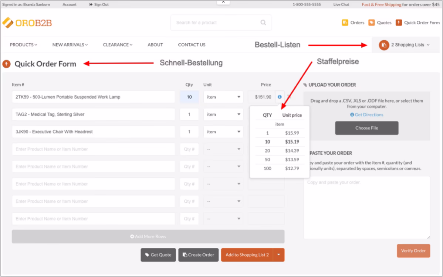Select CONTACT US in the navigation
The height and width of the screenshot is (277, 443).
[191, 45]
